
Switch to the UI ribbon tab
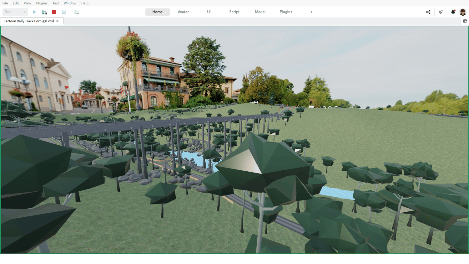pos(209,12)
